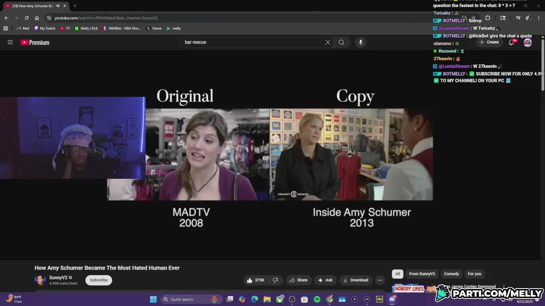This screenshot has width=545, height=306.
Task: Open the apps grid in bookmarks bar
Action: [x=6, y=28]
